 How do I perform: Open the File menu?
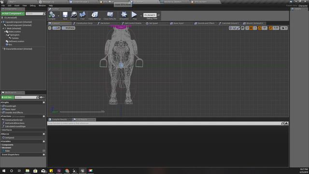click(x=3, y=5)
